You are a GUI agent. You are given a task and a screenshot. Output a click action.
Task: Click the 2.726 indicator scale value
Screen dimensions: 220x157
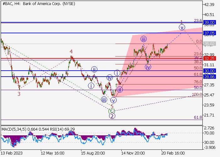click(x=209, y=128)
